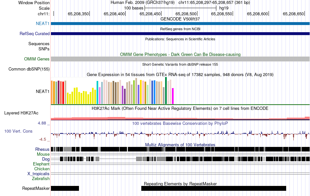Click the -4.5 PhyloP axis value
This screenshot has width=310, height=196.
click(x=42, y=139)
